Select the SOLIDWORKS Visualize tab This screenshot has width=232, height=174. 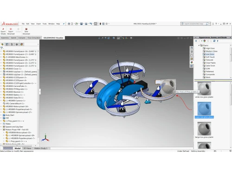(53, 38)
